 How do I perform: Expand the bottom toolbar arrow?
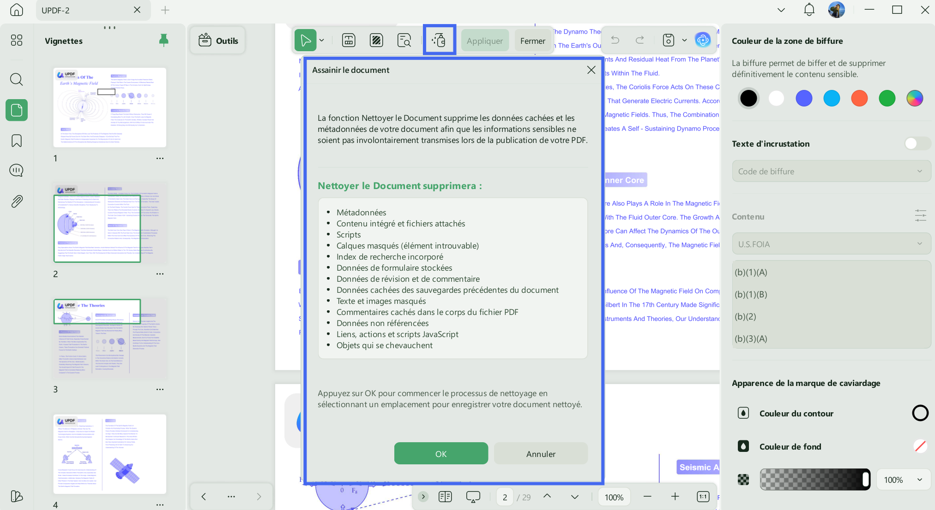(x=423, y=497)
